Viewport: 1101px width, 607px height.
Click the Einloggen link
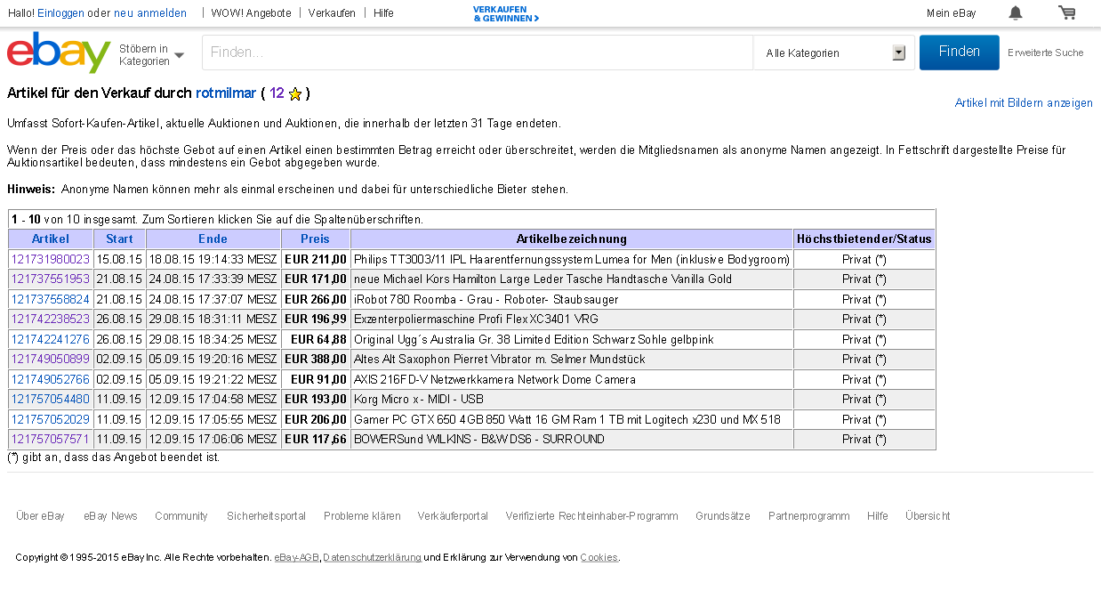click(x=61, y=13)
